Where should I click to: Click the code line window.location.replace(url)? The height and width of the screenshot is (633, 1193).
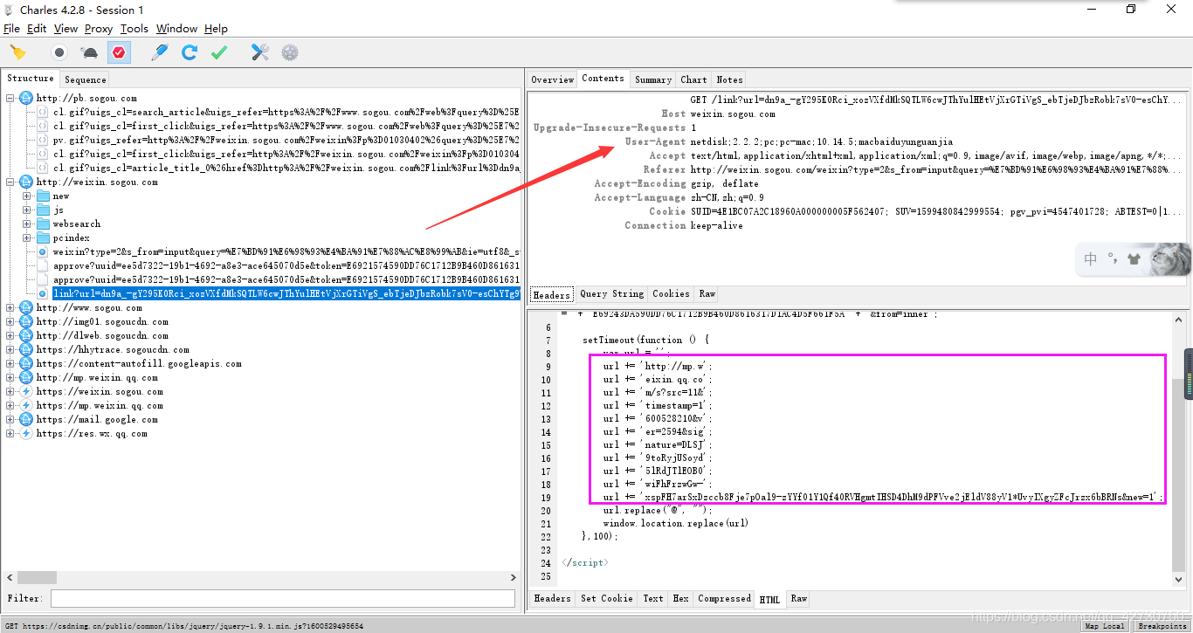click(x=675, y=523)
